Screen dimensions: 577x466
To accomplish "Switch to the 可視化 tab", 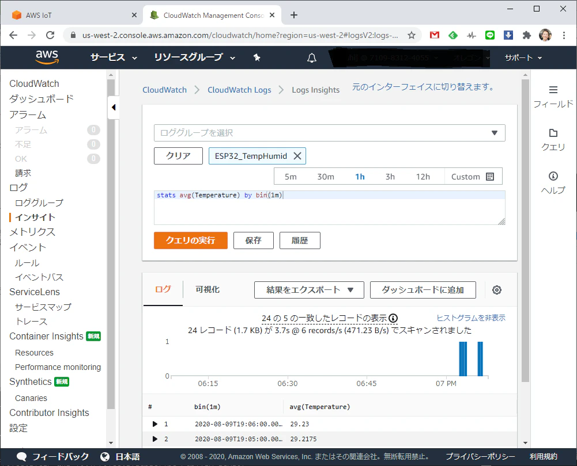I will click(x=208, y=289).
